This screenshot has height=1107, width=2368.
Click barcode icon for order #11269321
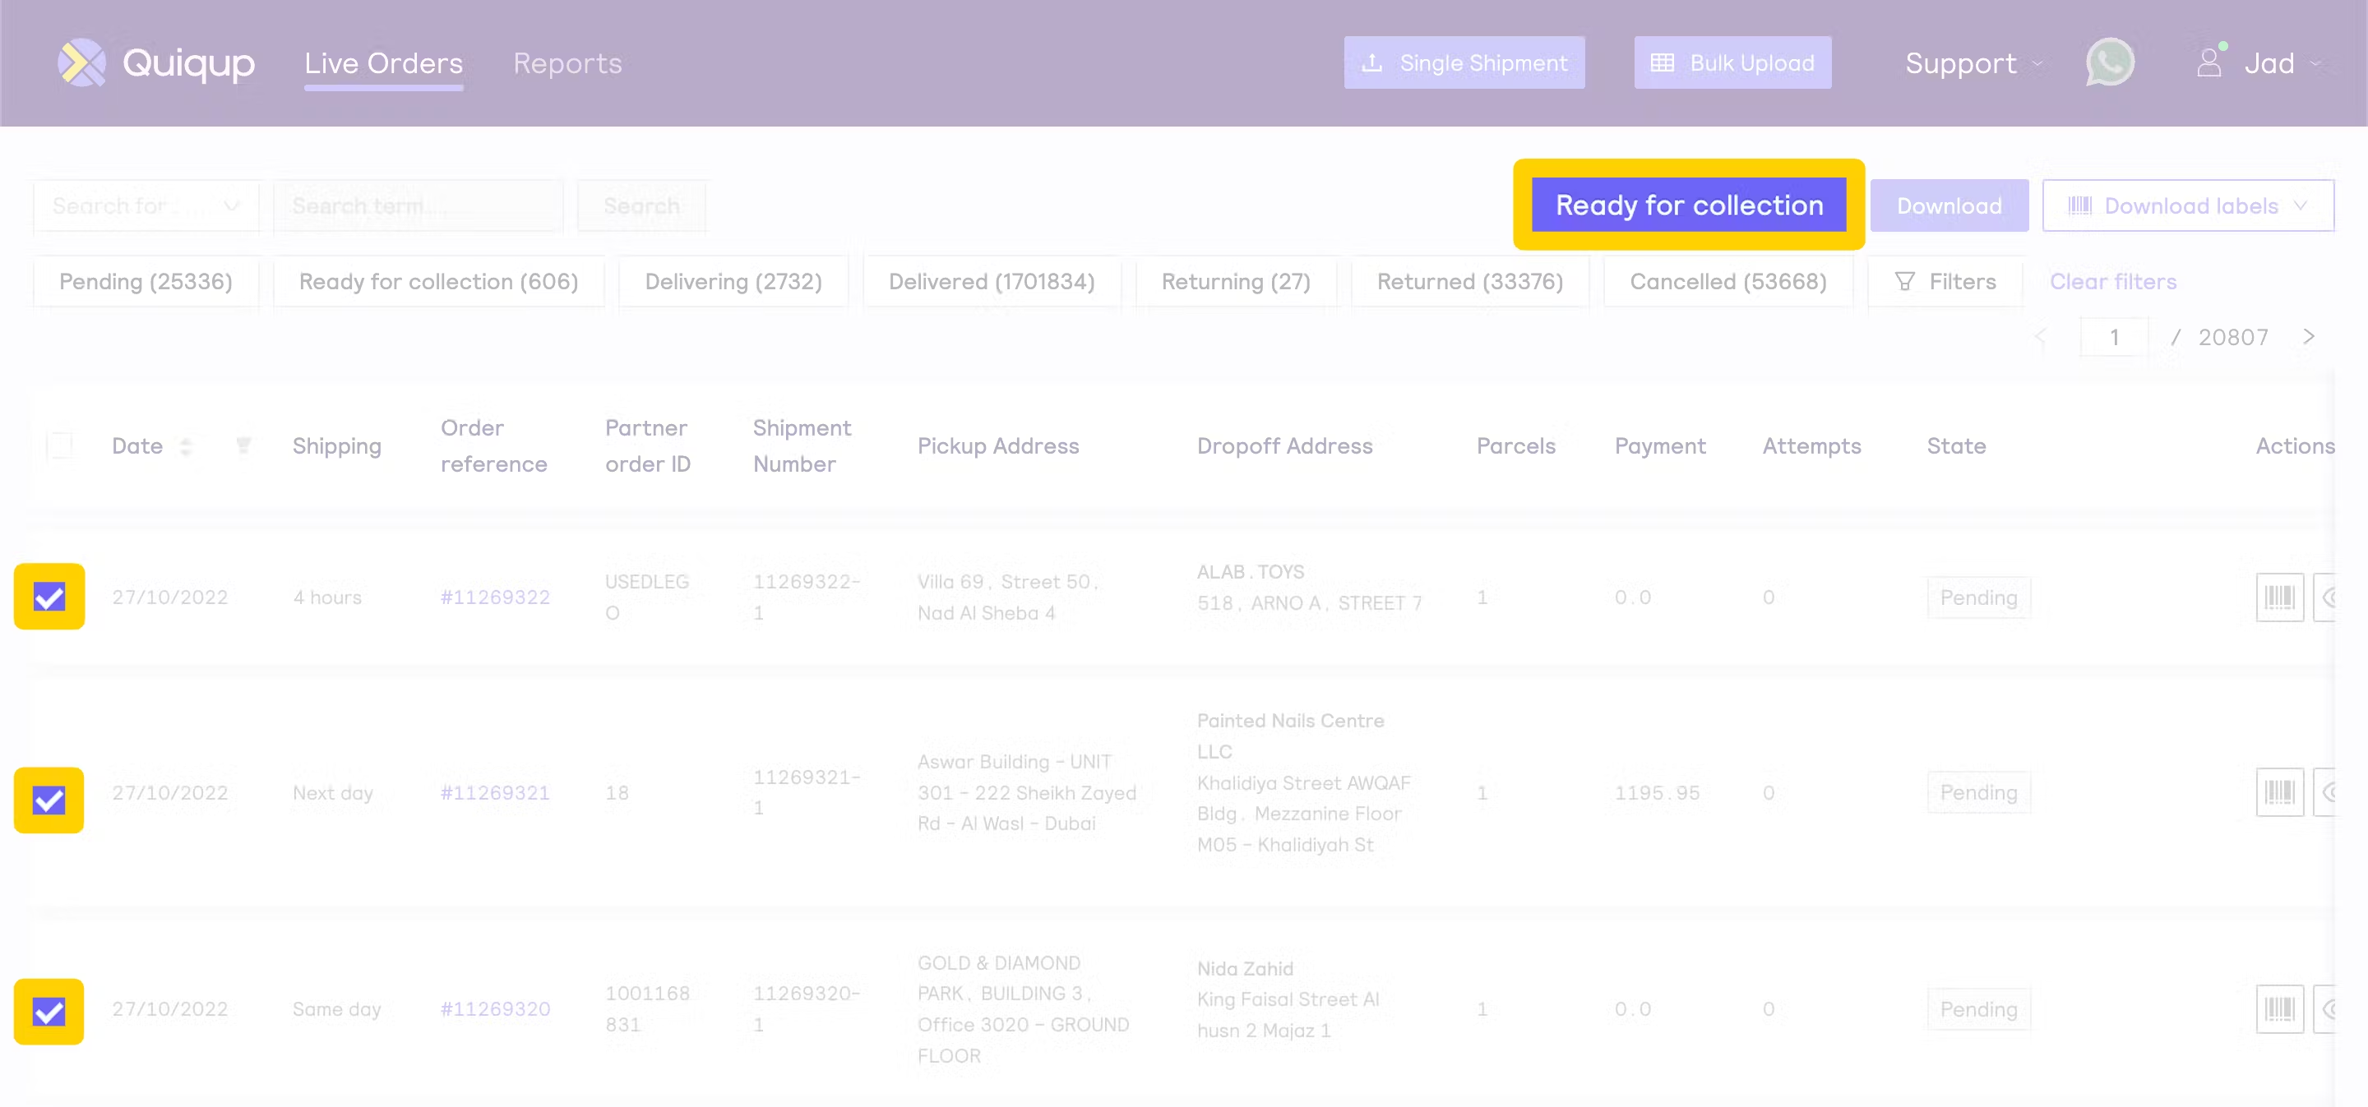click(2279, 792)
